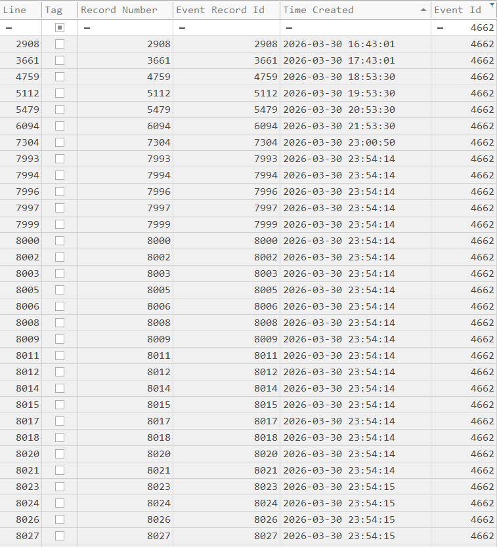Click Line cell 8021
The image size is (497, 547).
(x=20, y=470)
